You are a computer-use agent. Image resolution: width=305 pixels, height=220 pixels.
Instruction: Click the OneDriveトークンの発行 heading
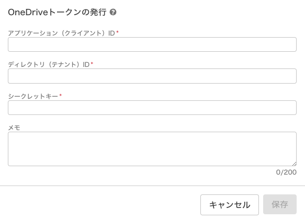coord(57,12)
